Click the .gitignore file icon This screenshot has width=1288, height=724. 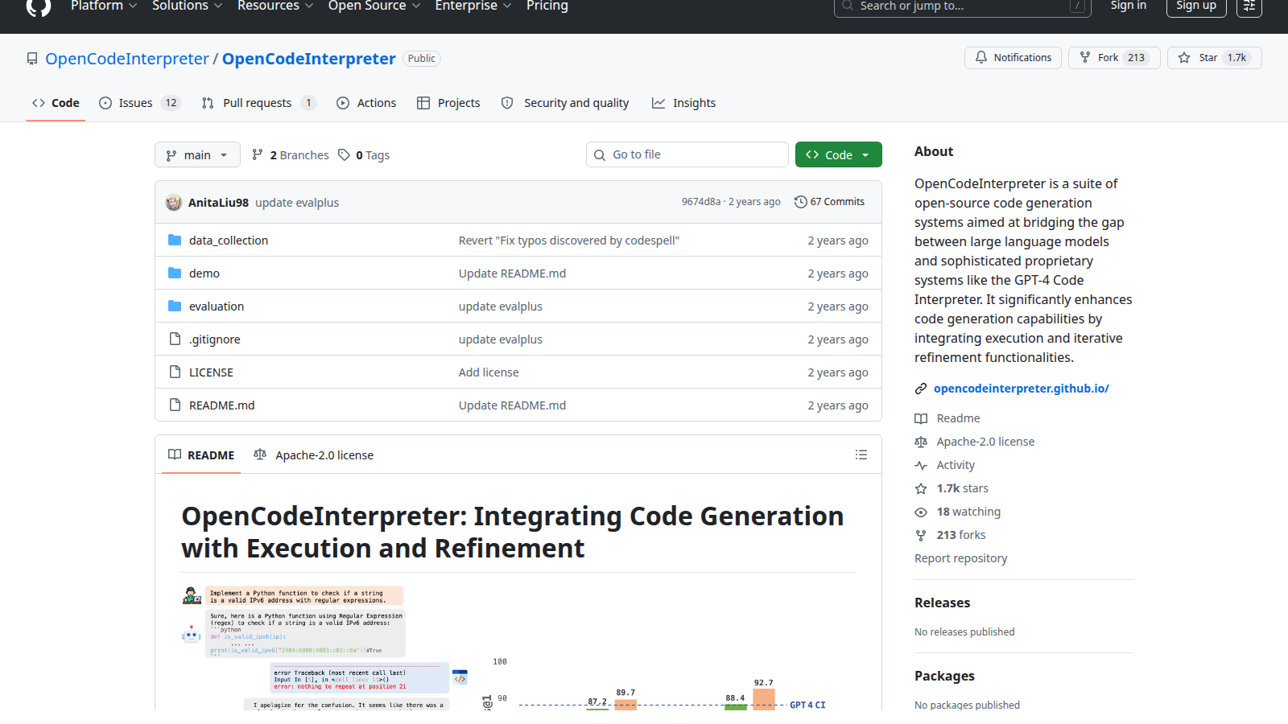[175, 339]
